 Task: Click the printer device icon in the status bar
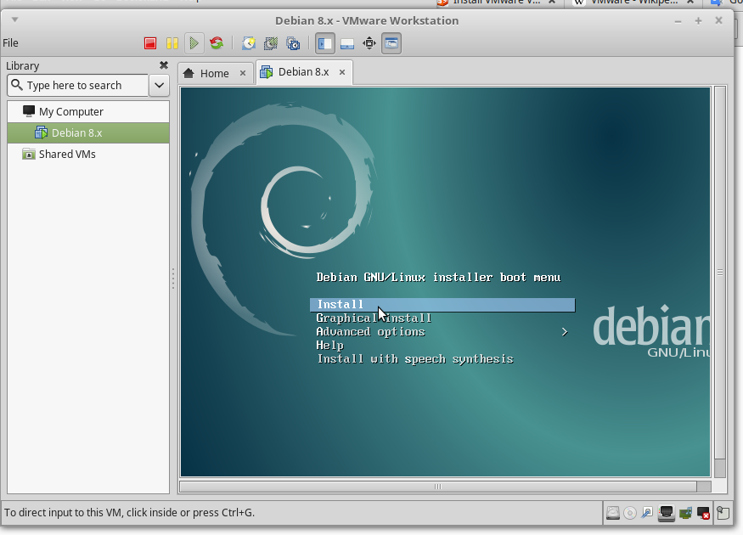(667, 512)
